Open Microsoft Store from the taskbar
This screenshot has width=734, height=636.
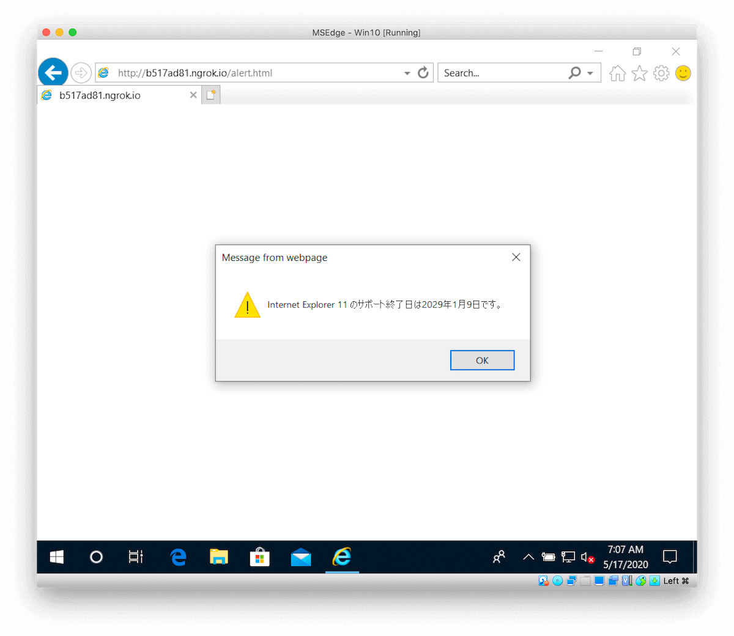point(260,557)
